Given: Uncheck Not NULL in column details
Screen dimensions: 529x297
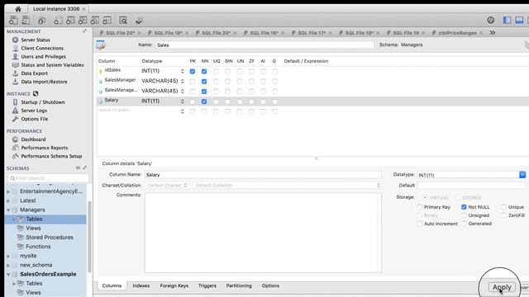Looking at the screenshot, I should tap(464, 207).
